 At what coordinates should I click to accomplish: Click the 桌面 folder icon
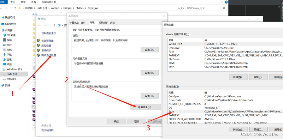(5, 64)
